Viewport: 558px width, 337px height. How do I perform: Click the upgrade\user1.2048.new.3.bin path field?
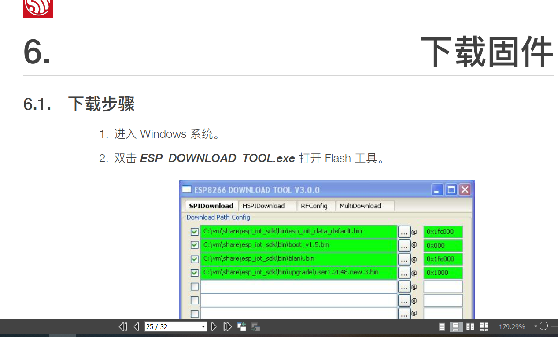299,273
